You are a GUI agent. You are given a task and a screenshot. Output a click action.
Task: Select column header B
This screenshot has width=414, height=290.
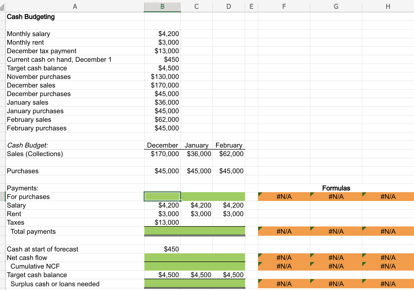pos(162,7)
